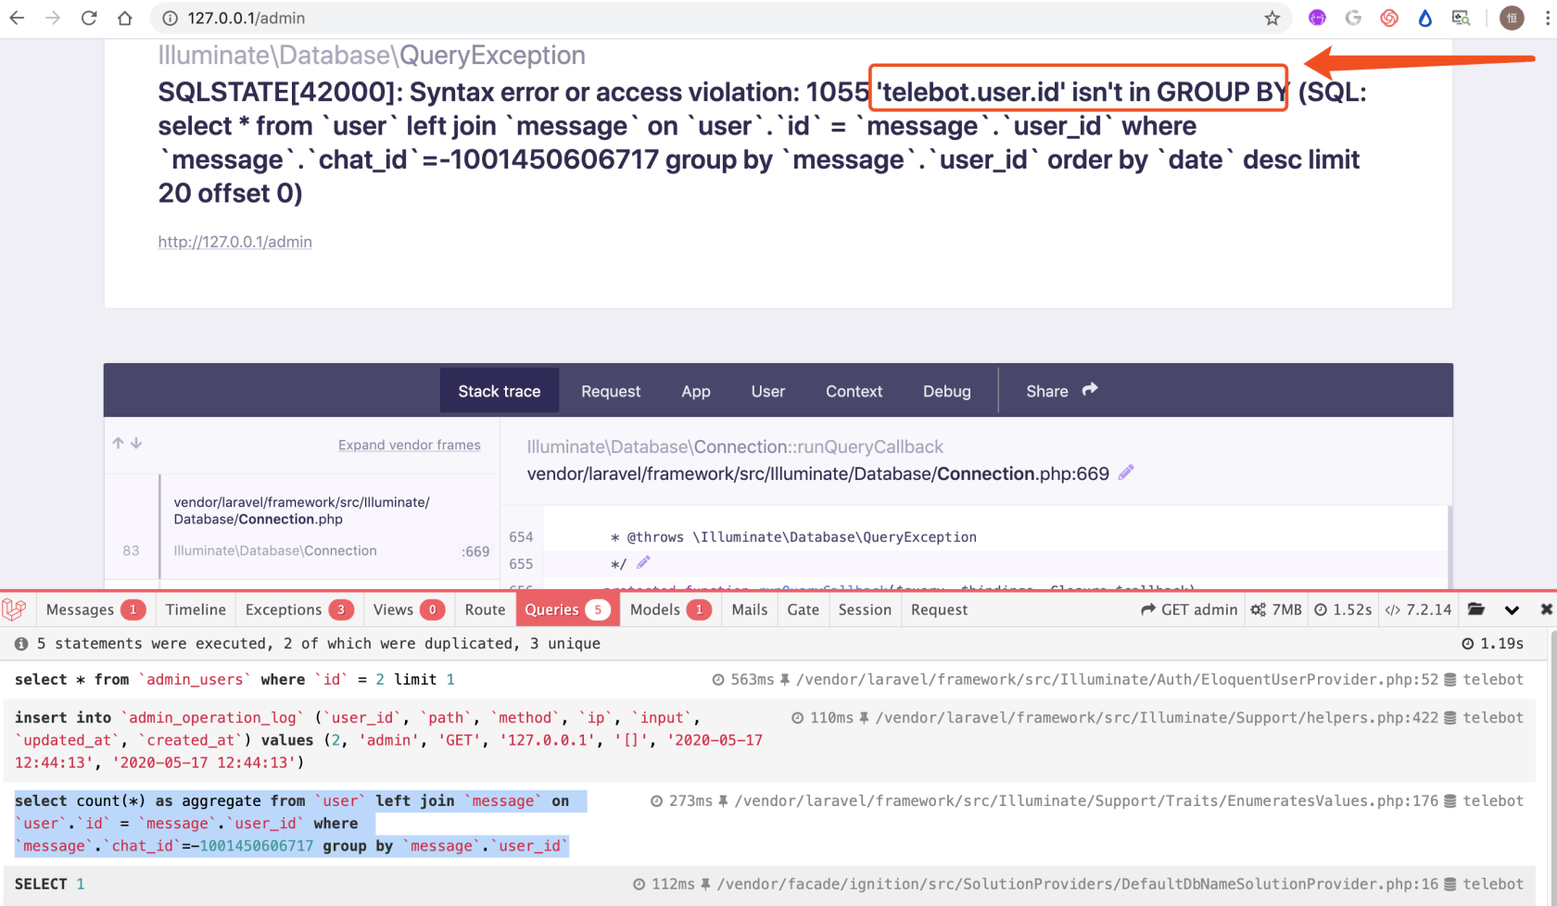Open the debugbar Mails tab
Image resolution: width=1557 pixels, height=906 pixels.
[x=750, y=610]
